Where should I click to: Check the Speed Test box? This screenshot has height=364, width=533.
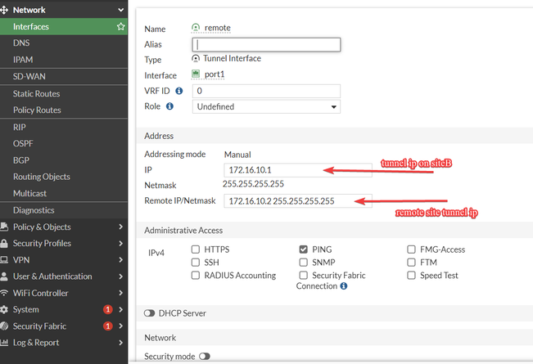[411, 276]
